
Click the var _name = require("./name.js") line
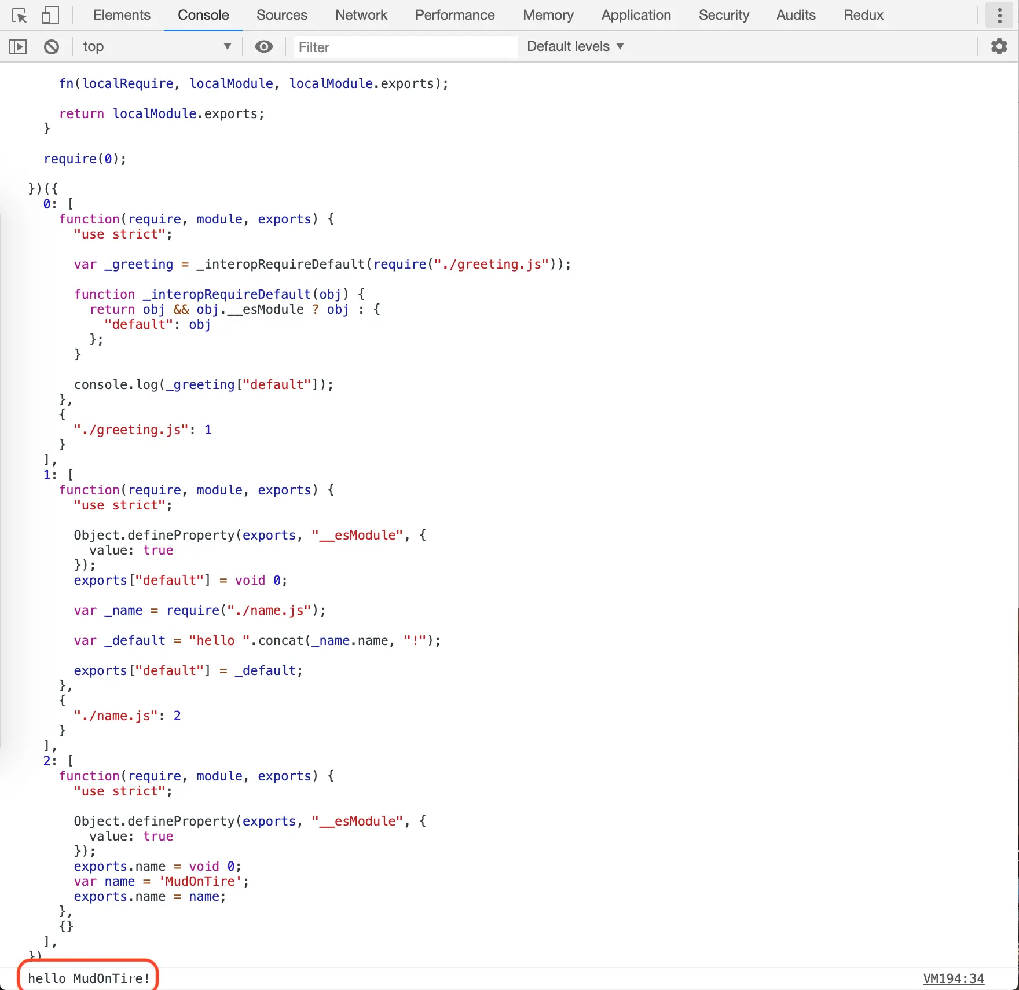(x=200, y=610)
